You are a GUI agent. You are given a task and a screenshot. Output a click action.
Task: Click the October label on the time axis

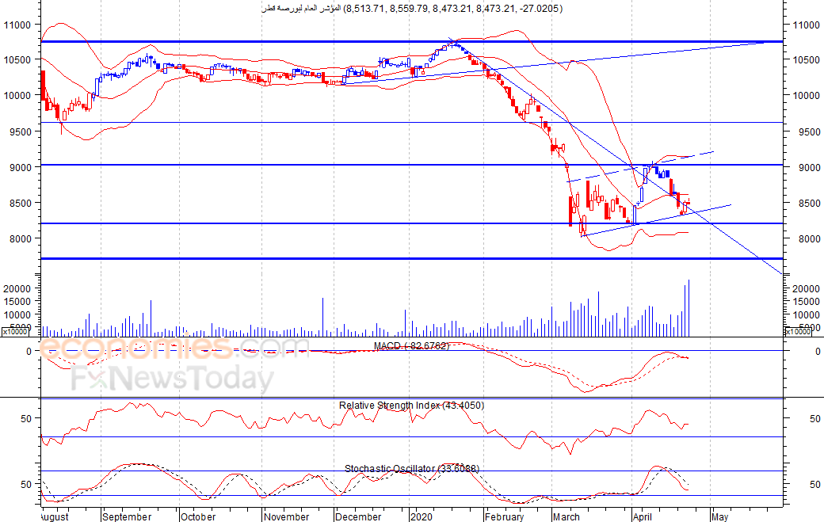(x=197, y=516)
